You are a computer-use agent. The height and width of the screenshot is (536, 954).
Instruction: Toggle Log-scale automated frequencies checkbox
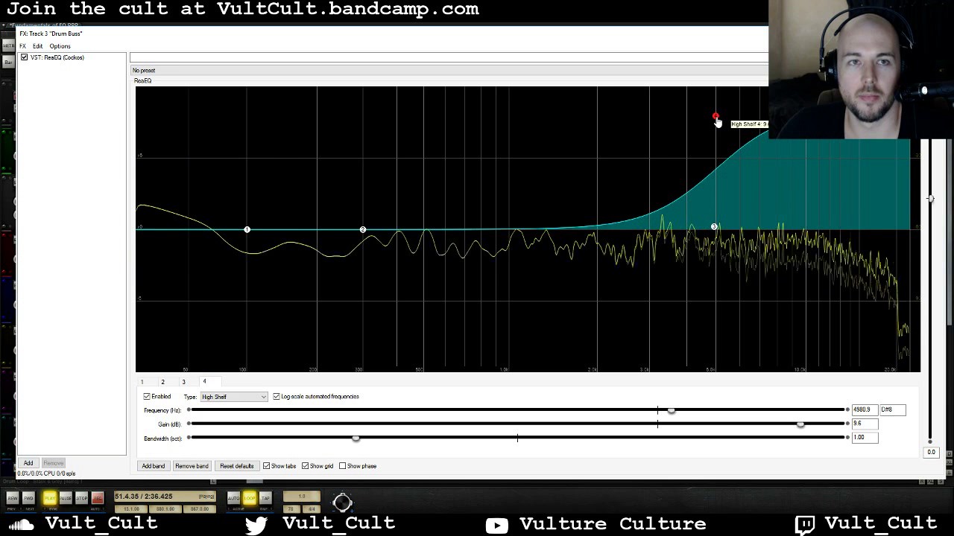pos(277,397)
